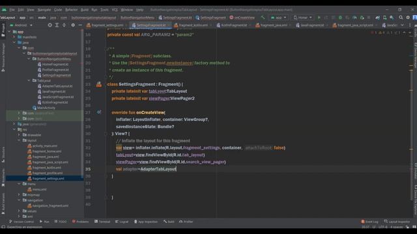The image size is (417, 234).
Task: Show hidden editor tabs dropdown arrow
Action: point(403,25)
